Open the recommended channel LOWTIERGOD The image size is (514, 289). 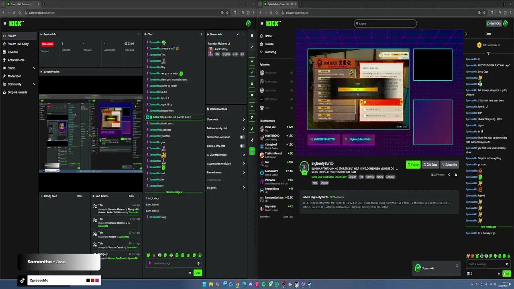pos(276,137)
